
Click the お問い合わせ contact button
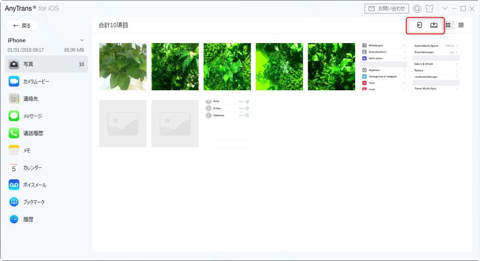(386, 9)
